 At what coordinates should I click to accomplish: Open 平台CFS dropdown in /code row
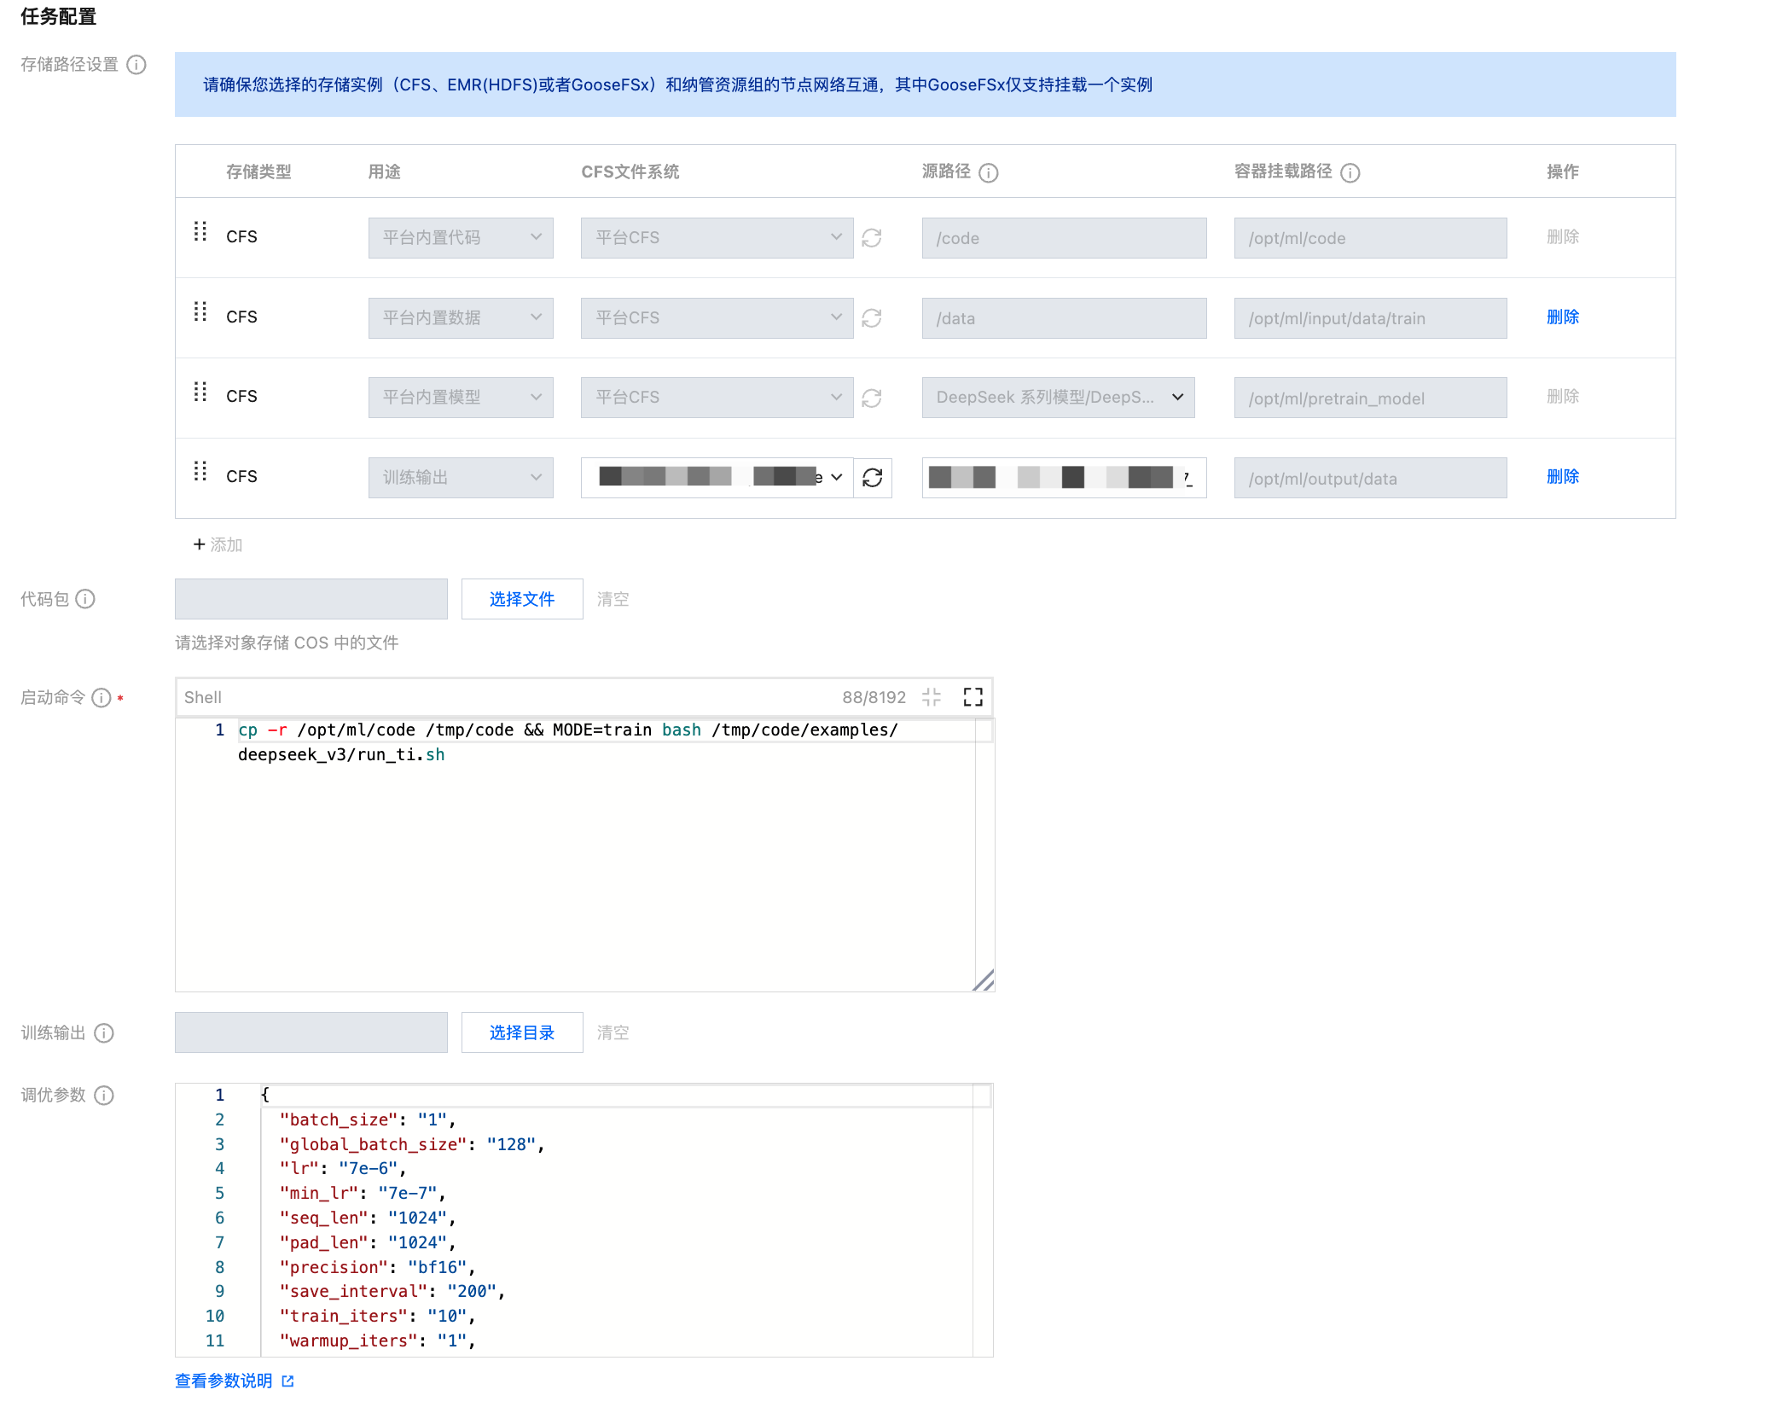tap(717, 238)
